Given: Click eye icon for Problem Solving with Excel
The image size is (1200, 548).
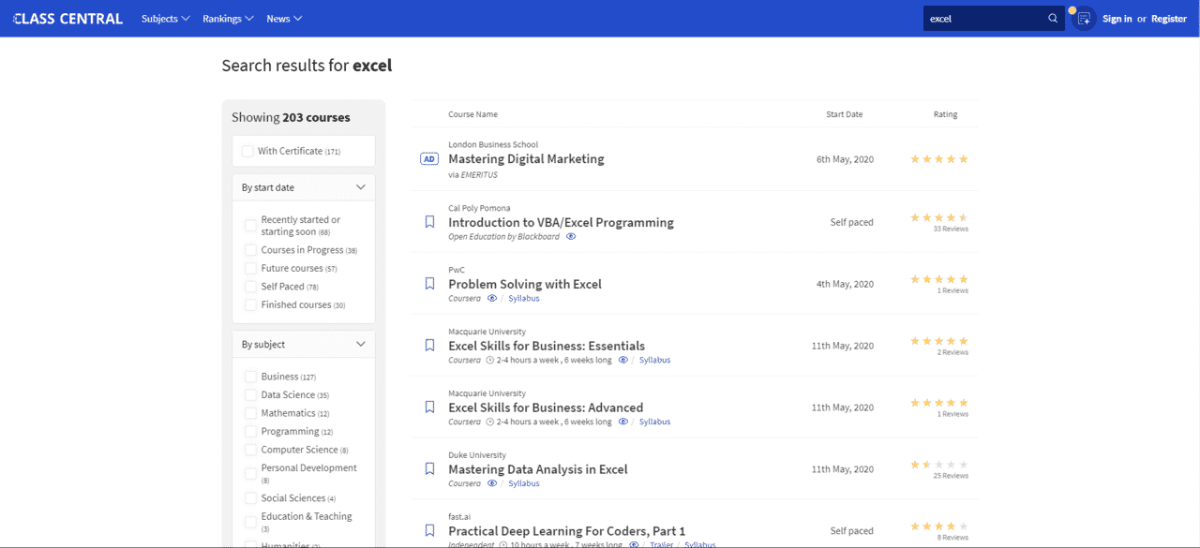Looking at the screenshot, I should [x=492, y=299].
